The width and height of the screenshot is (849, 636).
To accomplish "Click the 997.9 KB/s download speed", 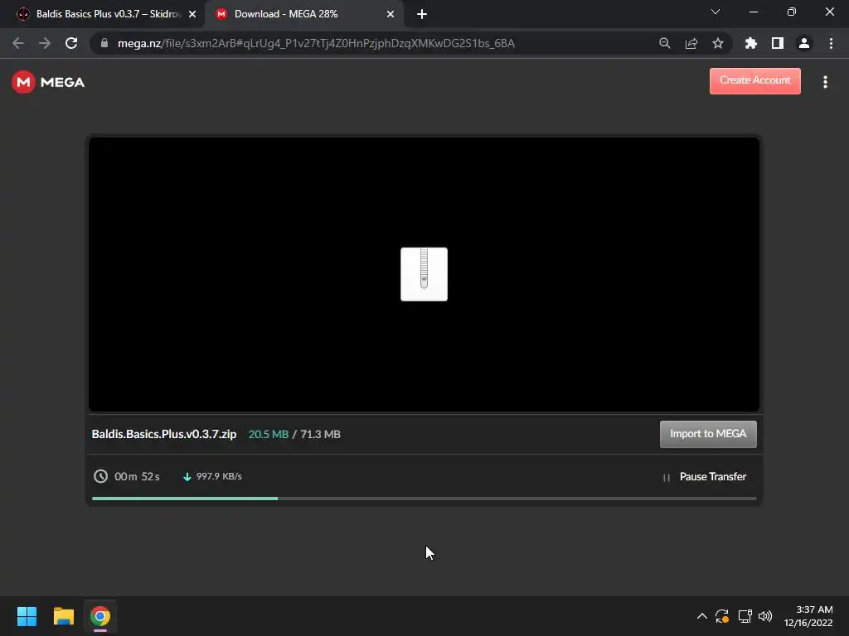I will [219, 476].
